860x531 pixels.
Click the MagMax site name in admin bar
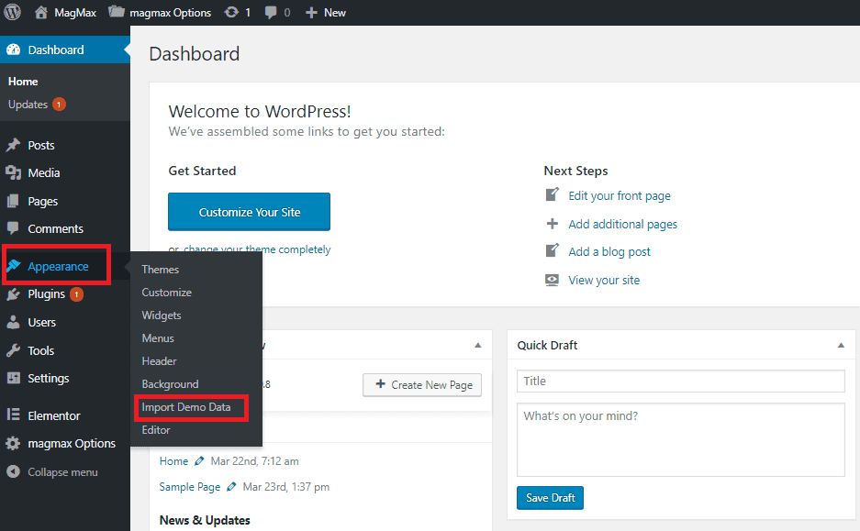[x=75, y=13]
